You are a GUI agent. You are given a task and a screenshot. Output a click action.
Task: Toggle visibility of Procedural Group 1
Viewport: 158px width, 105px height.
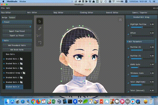tap(24, 73)
